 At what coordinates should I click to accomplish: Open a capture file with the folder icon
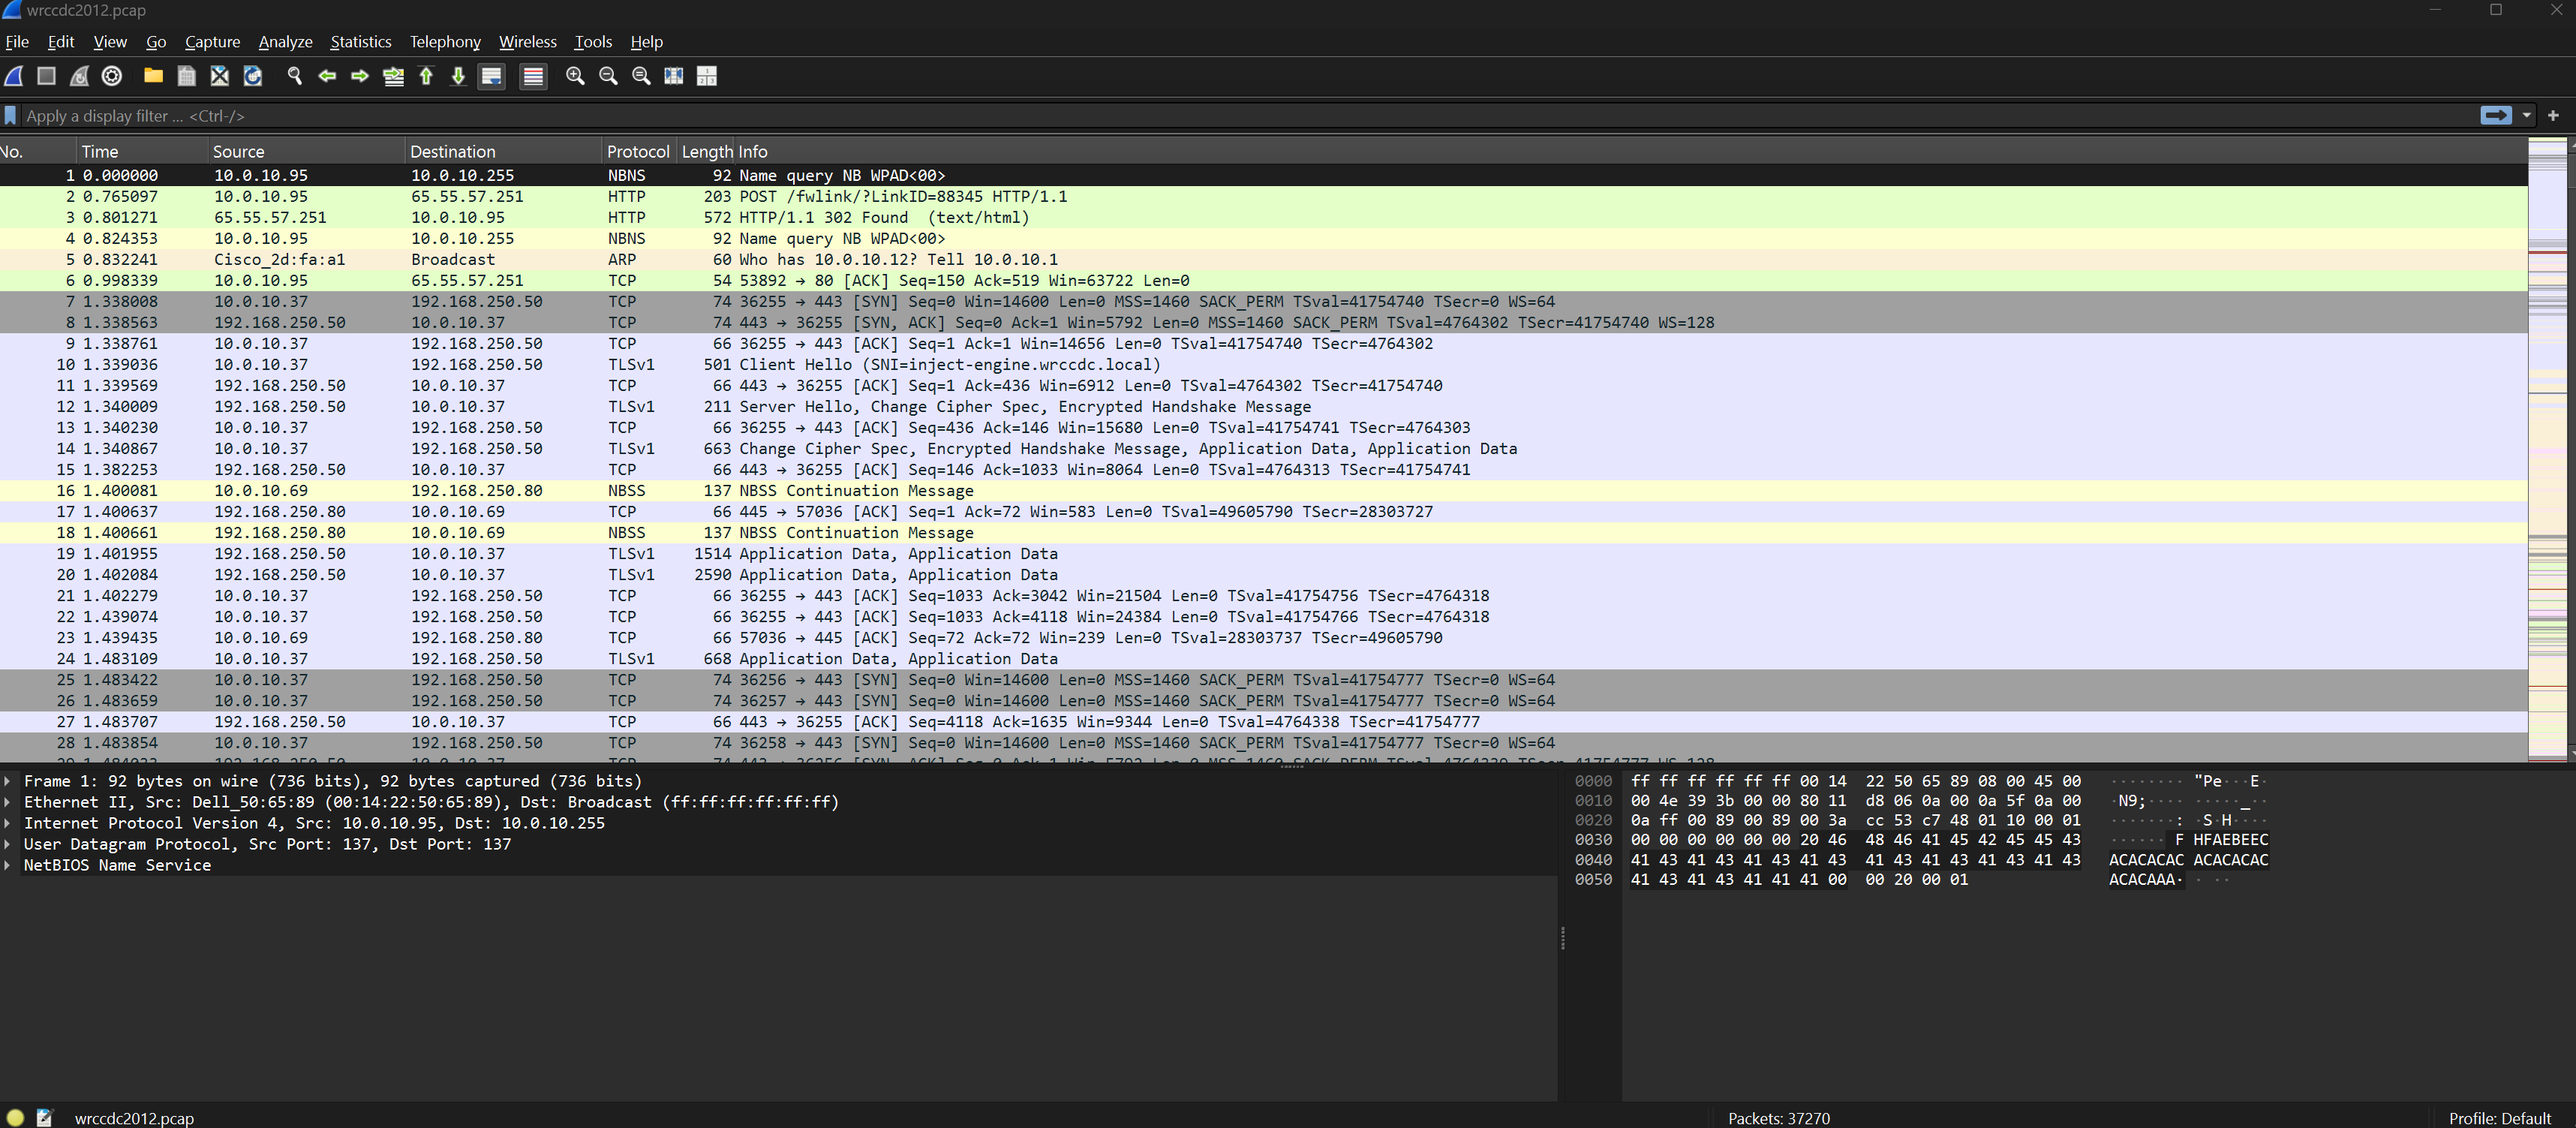(153, 76)
